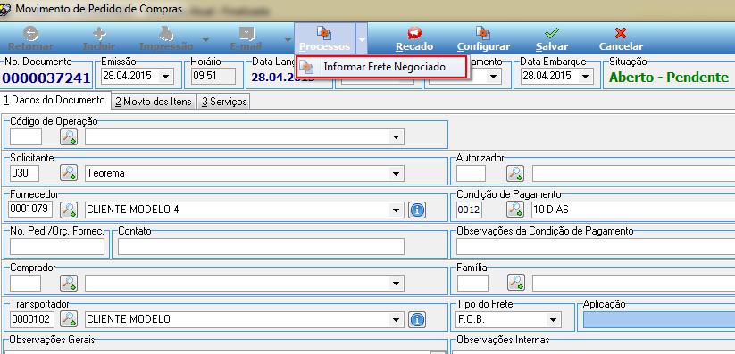Expand the Código de Operação combo box
The width and height of the screenshot is (735, 354).
(397, 137)
